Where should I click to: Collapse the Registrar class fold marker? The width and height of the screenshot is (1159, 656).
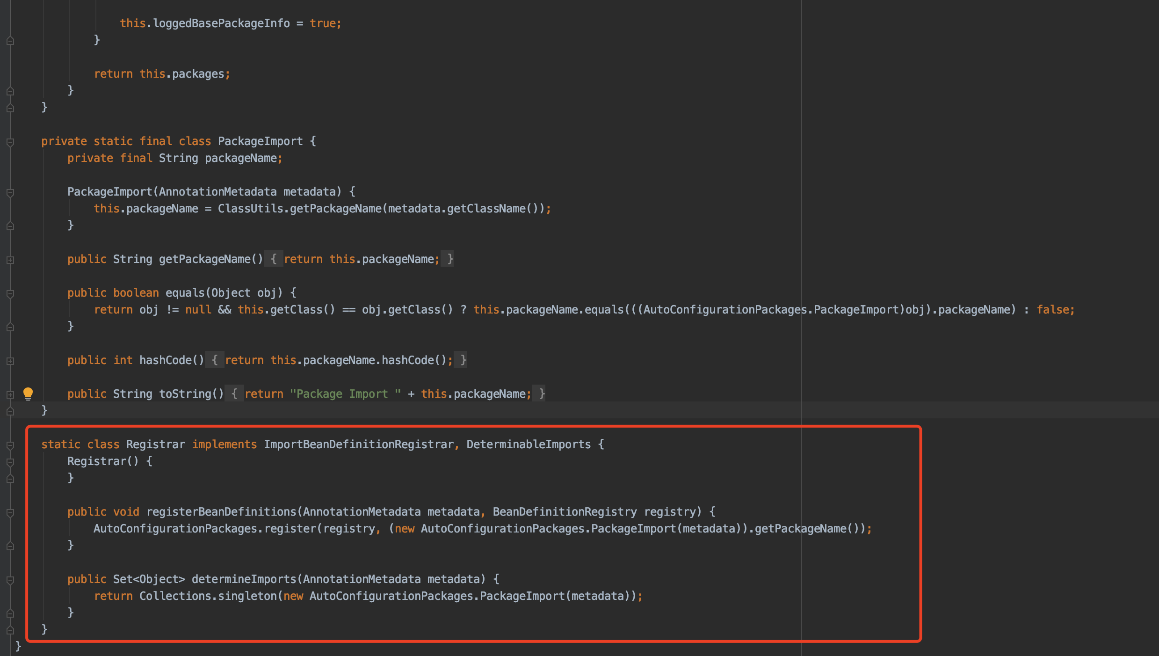[10, 445]
